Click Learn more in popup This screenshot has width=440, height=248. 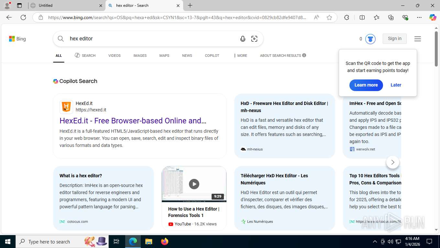[366, 85]
